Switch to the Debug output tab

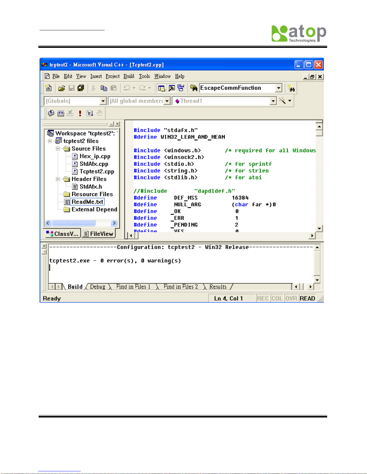(x=98, y=287)
